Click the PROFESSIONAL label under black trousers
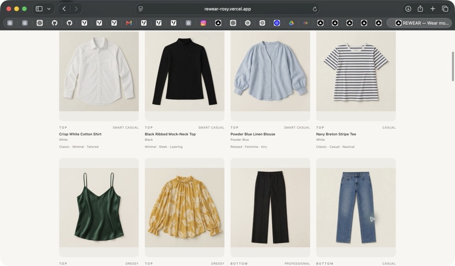455x266 pixels. tap(297, 264)
